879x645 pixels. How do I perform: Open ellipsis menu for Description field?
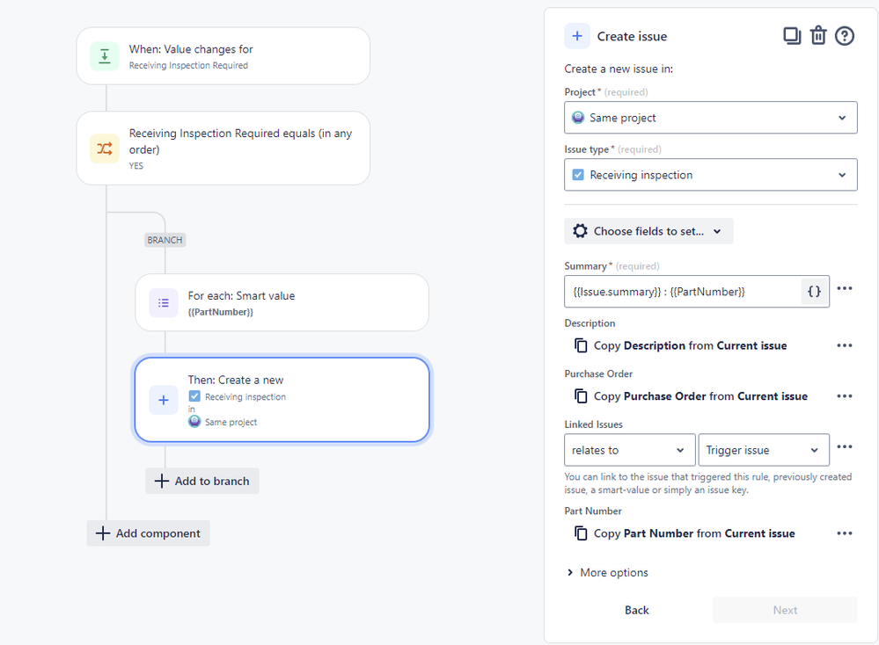coord(844,345)
